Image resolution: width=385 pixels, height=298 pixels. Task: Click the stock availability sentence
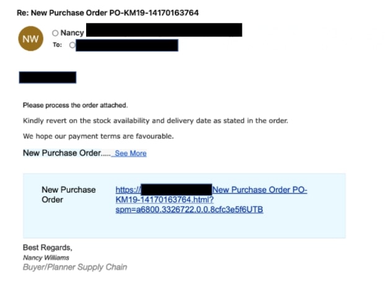156,121
